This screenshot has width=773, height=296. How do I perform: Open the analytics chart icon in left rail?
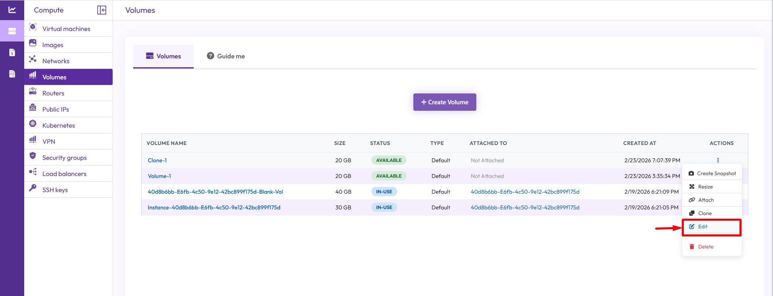12,10
